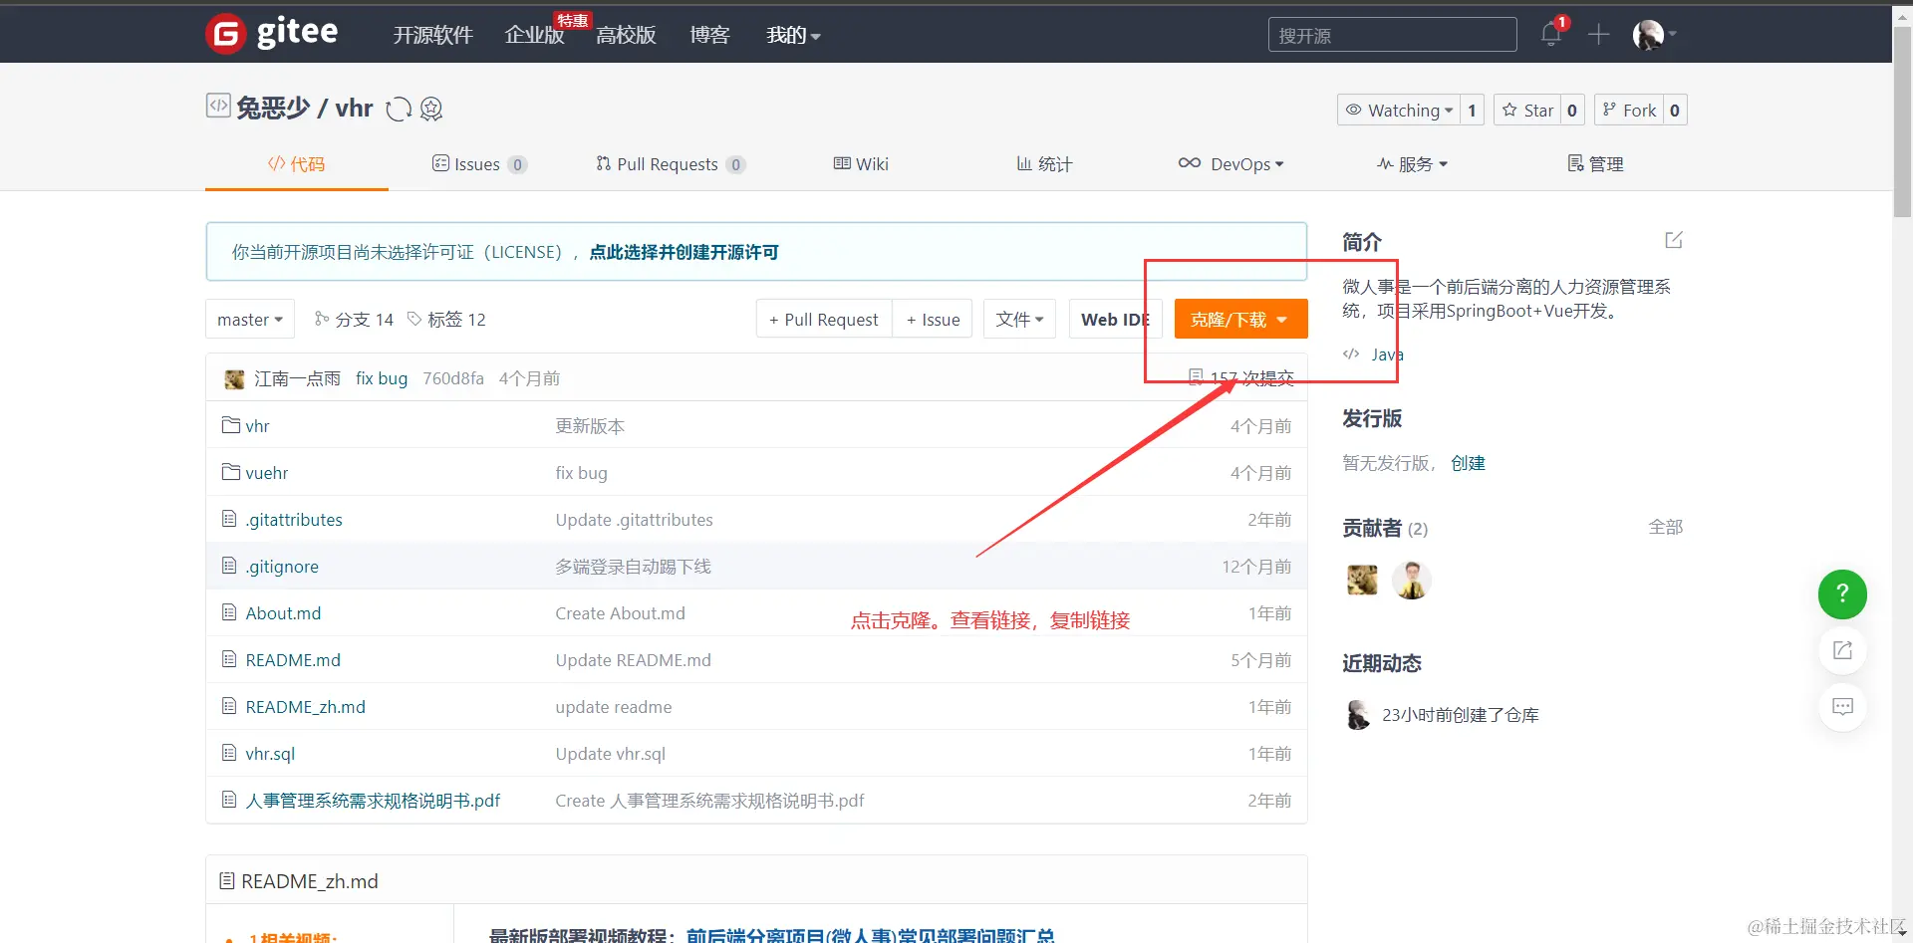Open the notification bell
The height and width of the screenshot is (943, 1913).
tap(1551, 34)
